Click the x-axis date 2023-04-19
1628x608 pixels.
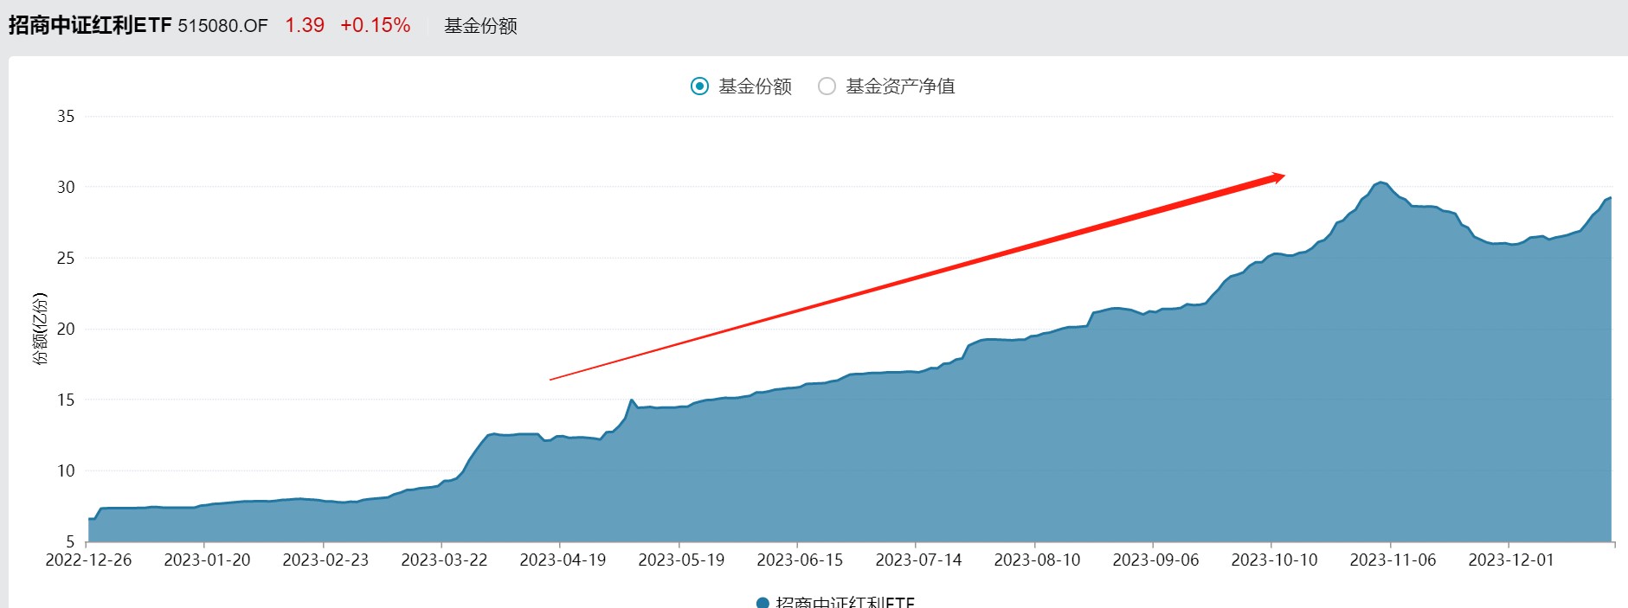coord(563,560)
